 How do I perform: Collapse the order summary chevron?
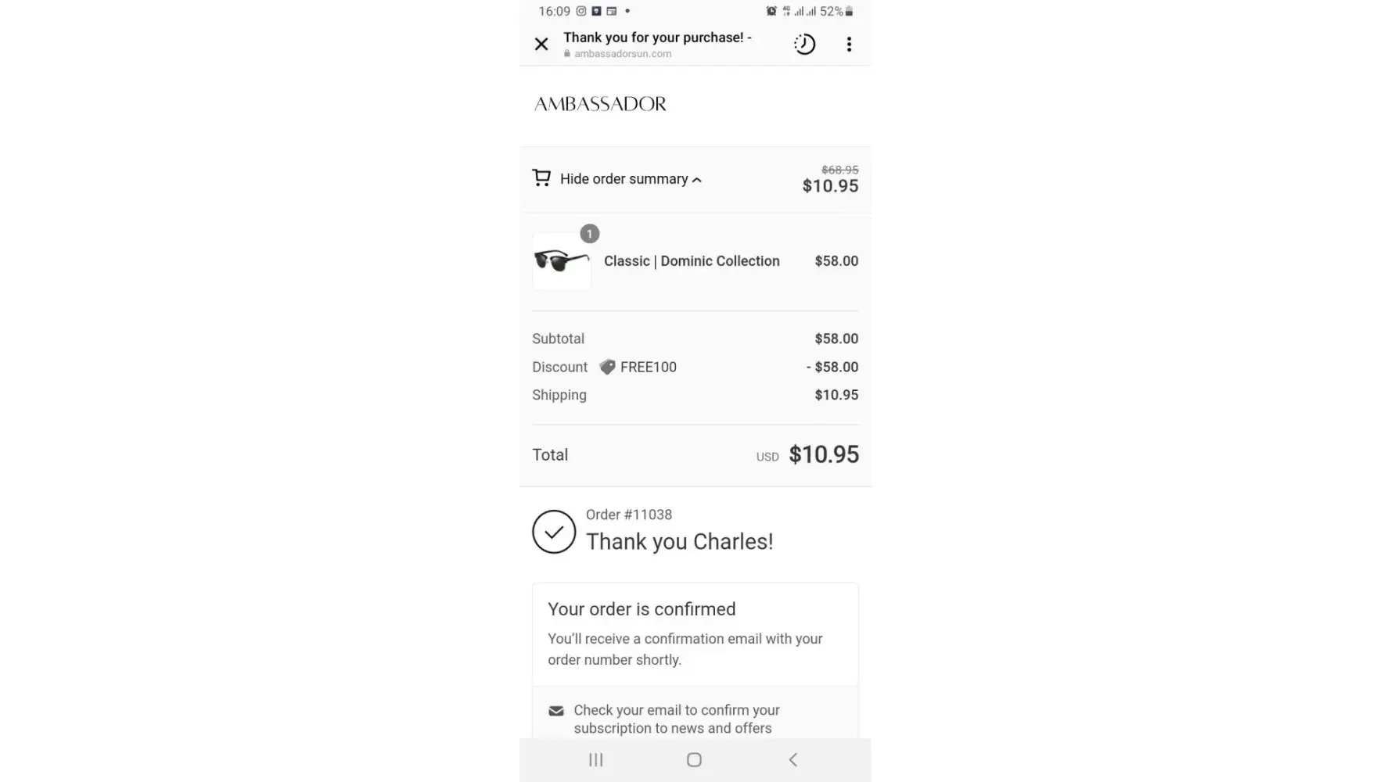pyautogui.click(x=697, y=180)
